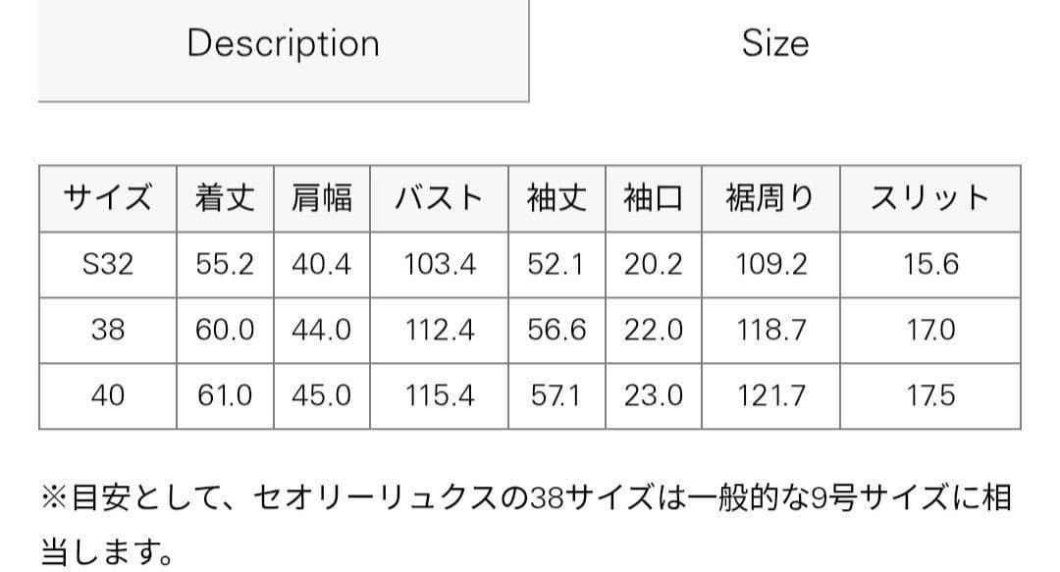Click the 袖丈 column header
The height and width of the screenshot is (572, 1060).
tap(556, 197)
